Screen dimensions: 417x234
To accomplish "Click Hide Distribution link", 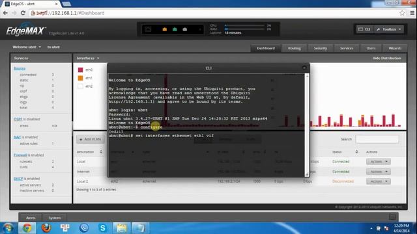I will [x=386, y=58].
